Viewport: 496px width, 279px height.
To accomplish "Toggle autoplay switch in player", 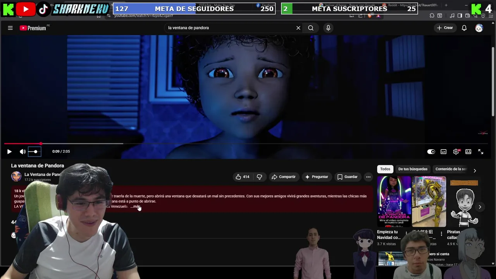I will 431,152.
